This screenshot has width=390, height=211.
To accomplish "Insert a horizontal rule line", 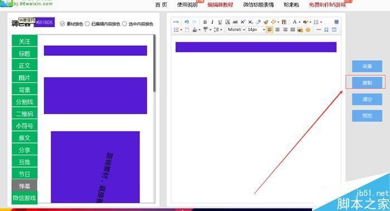I will coord(318,30).
